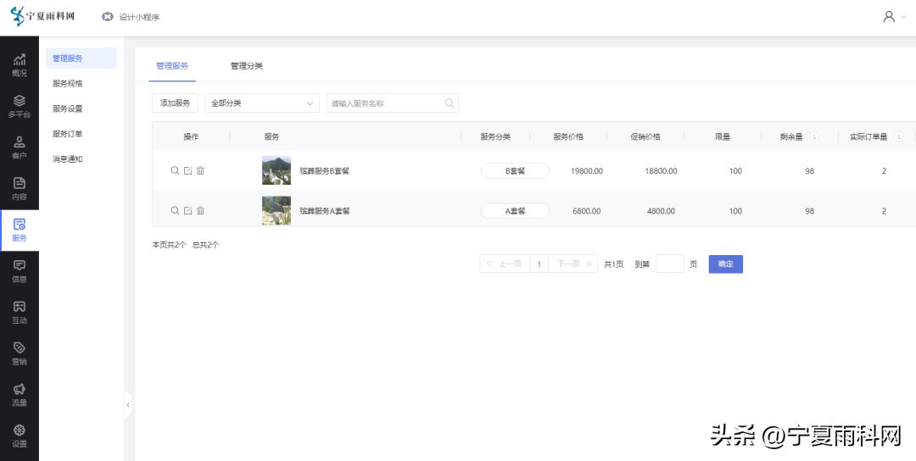The height and width of the screenshot is (461, 916).
Task: Click the info icon beside 实际订单量
Action: pyautogui.click(x=898, y=137)
